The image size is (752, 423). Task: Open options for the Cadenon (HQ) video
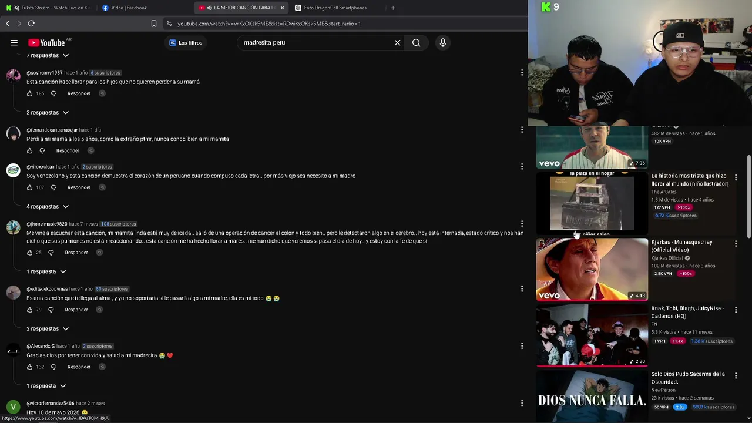pyautogui.click(x=736, y=310)
